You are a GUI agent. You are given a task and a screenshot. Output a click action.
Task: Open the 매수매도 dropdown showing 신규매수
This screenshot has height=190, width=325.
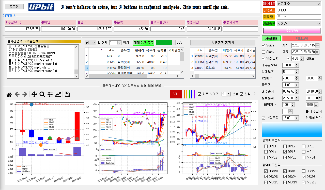click(x=299, y=4)
